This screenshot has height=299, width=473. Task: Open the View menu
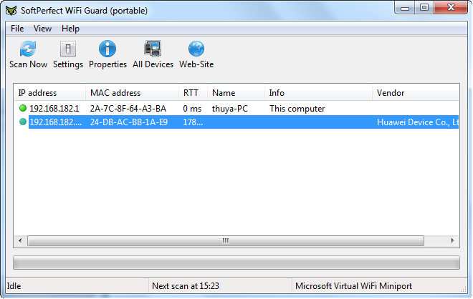click(x=42, y=29)
